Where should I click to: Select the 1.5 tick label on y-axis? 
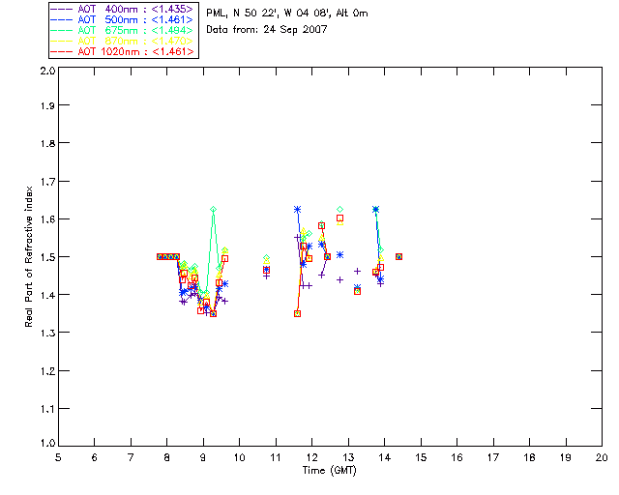(45, 258)
